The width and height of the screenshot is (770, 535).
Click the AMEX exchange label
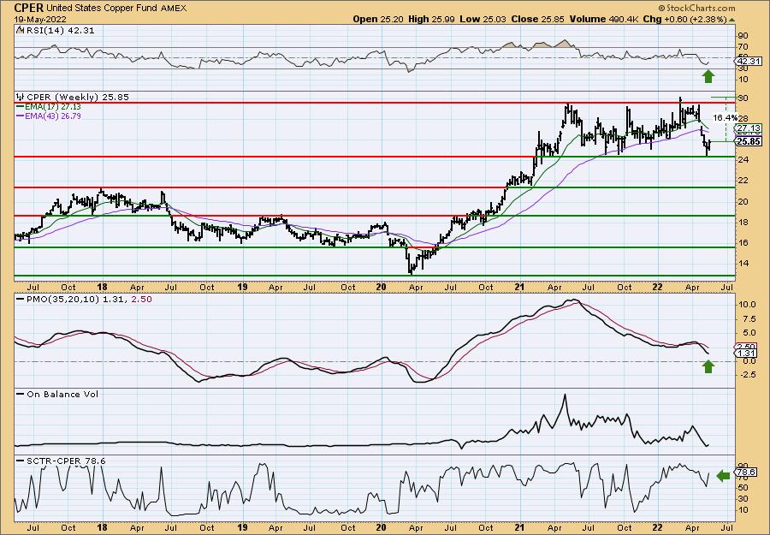tap(174, 8)
